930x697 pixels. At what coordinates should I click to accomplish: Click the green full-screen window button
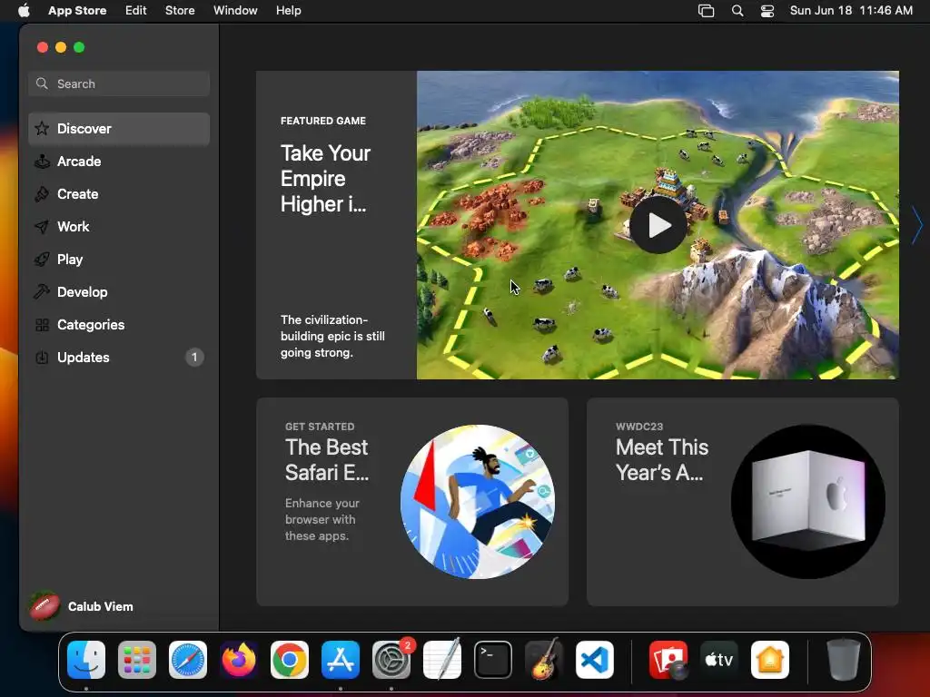coord(79,47)
